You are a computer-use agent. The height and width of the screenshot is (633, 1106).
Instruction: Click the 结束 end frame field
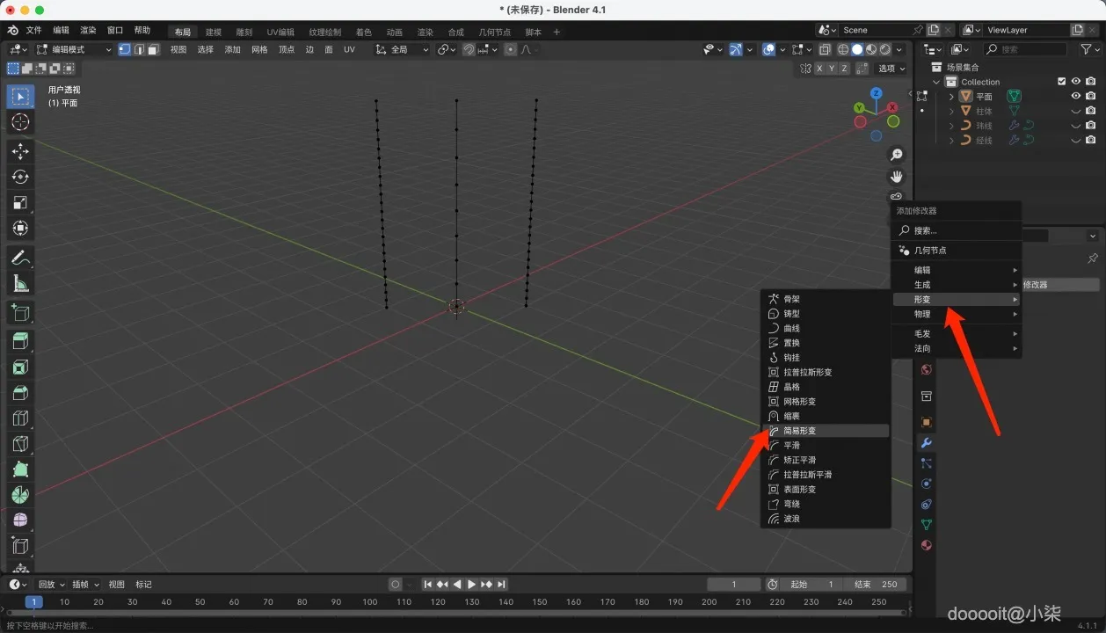[x=875, y=585]
